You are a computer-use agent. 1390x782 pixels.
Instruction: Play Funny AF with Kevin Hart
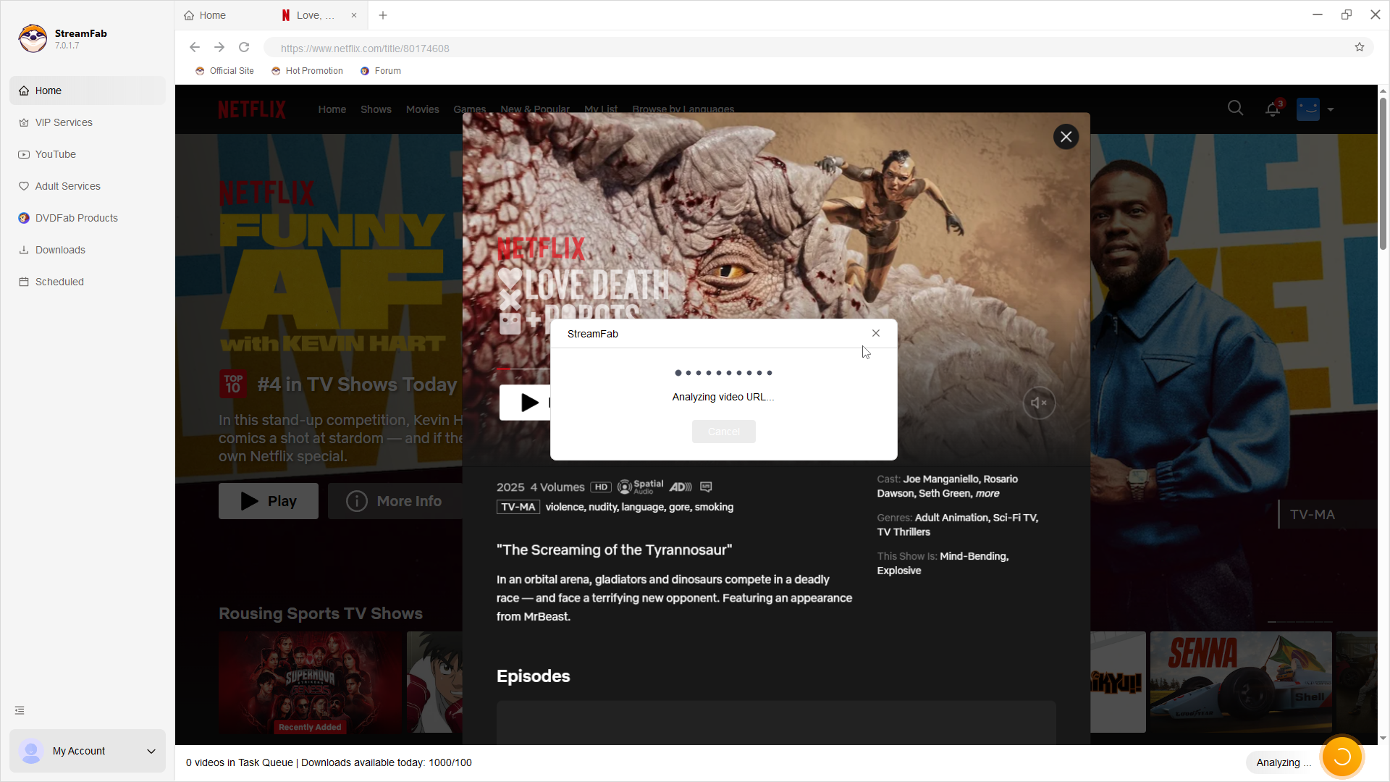(269, 501)
